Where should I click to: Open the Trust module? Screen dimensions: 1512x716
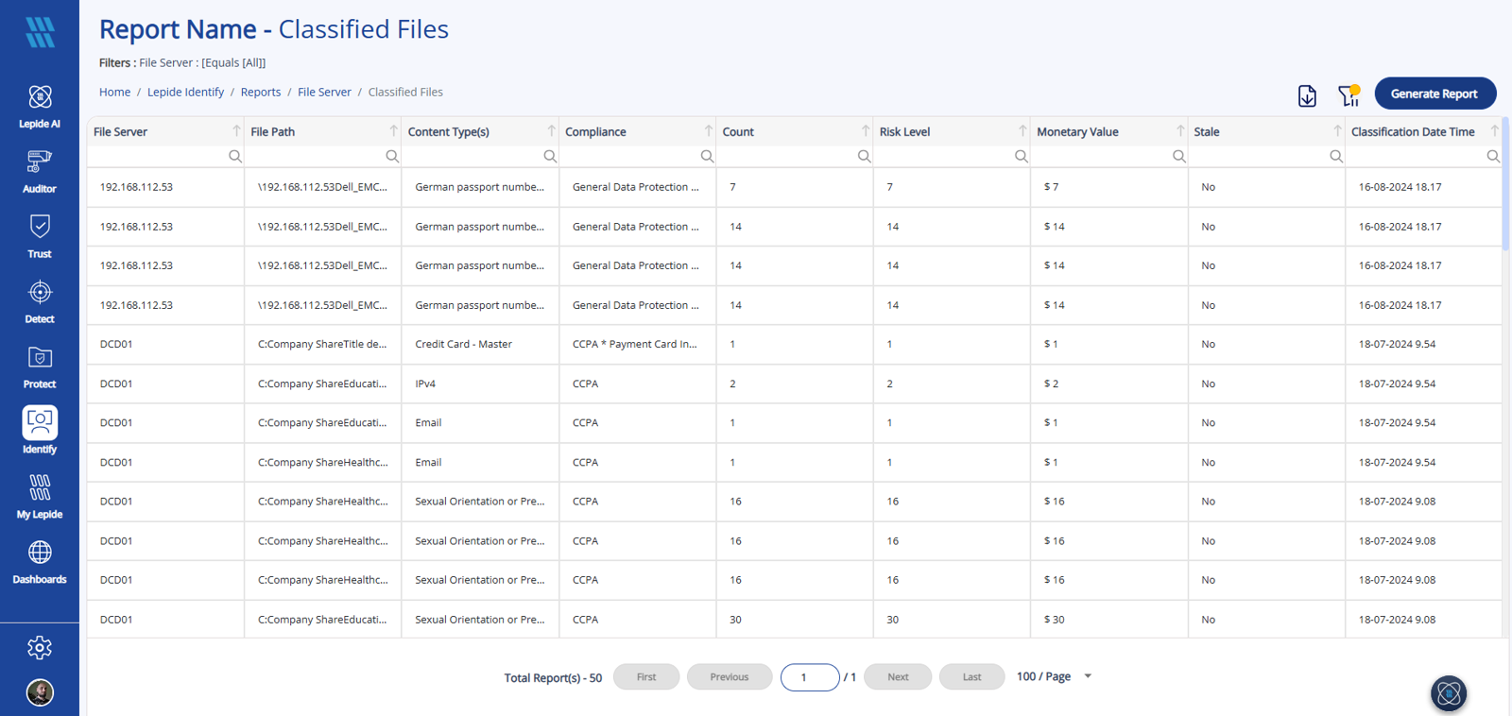coord(40,236)
